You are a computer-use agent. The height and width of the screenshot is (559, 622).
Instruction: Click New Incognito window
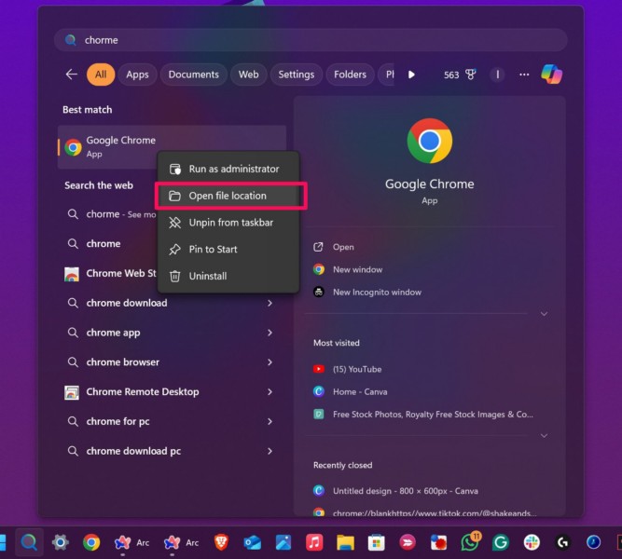[367, 293]
